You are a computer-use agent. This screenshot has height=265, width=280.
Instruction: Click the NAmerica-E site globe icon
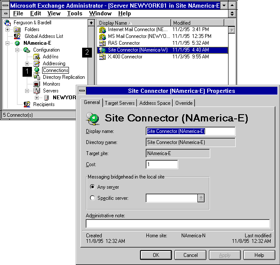17,43
